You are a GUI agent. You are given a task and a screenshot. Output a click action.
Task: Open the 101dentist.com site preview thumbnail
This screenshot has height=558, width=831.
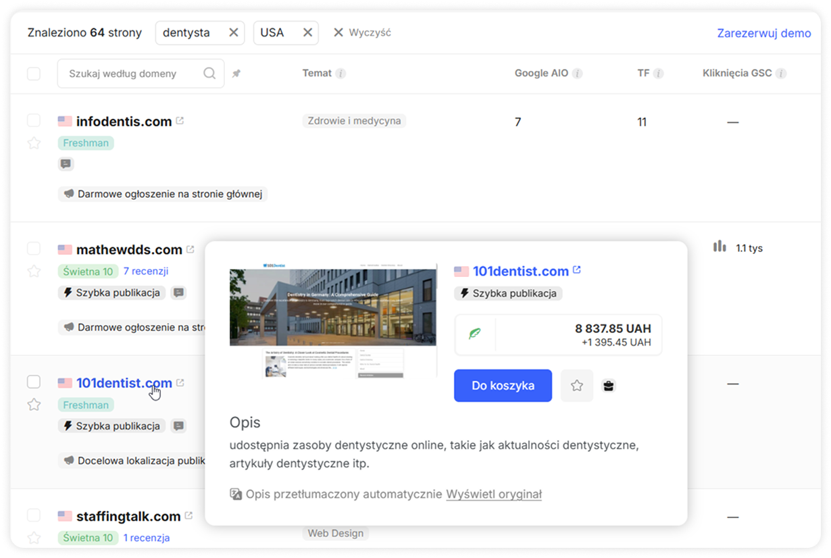(x=333, y=320)
